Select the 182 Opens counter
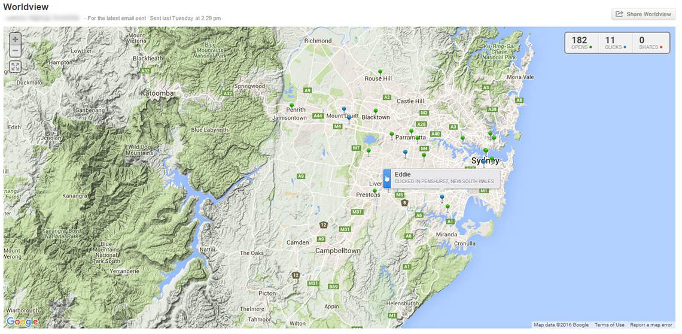 pos(579,42)
